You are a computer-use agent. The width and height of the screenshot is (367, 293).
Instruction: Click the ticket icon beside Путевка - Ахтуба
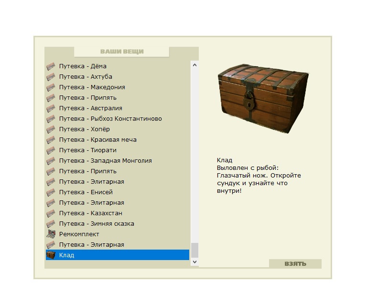click(51, 77)
